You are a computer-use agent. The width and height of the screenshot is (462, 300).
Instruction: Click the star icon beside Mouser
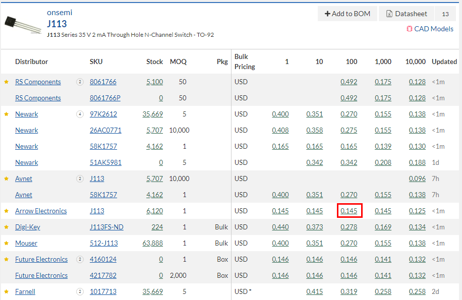[x=6, y=243]
